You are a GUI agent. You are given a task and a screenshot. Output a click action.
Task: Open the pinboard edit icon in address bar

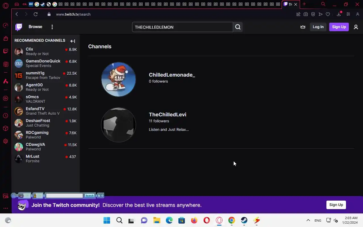click(x=298, y=14)
